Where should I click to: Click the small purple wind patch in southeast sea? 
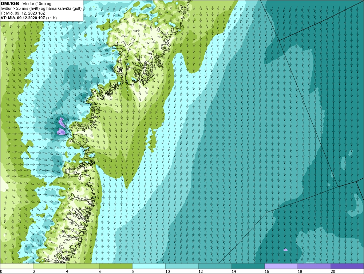point(285,250)
